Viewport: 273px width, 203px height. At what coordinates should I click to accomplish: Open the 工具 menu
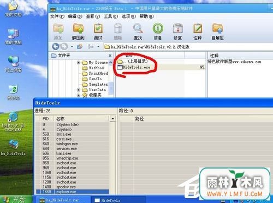pos(111,16)
